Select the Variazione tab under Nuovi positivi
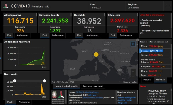This screenshot has width=173, height=105. (x=25, y=102)
